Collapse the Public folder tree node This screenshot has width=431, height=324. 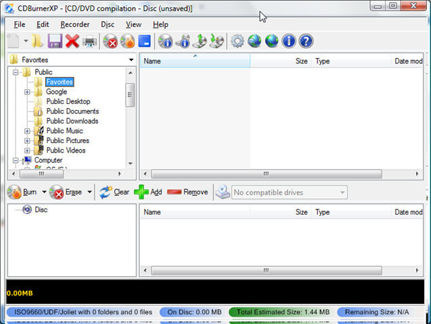pos(16,72)
